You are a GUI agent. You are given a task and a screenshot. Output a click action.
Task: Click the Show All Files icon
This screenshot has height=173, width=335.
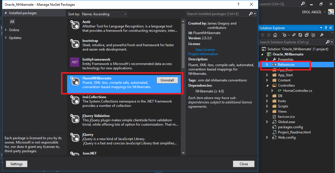tap(313, 35)
